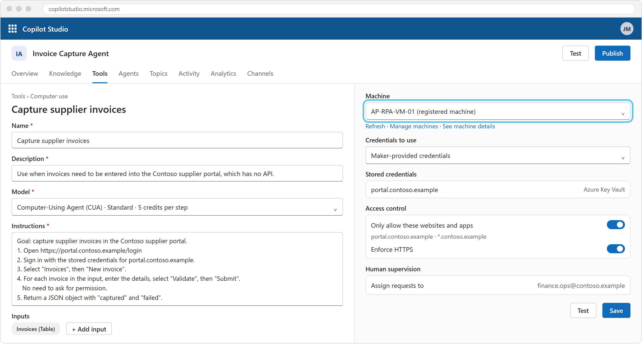642x344 pixels.
Task: Open the Manage machines link
Action: 414,126
